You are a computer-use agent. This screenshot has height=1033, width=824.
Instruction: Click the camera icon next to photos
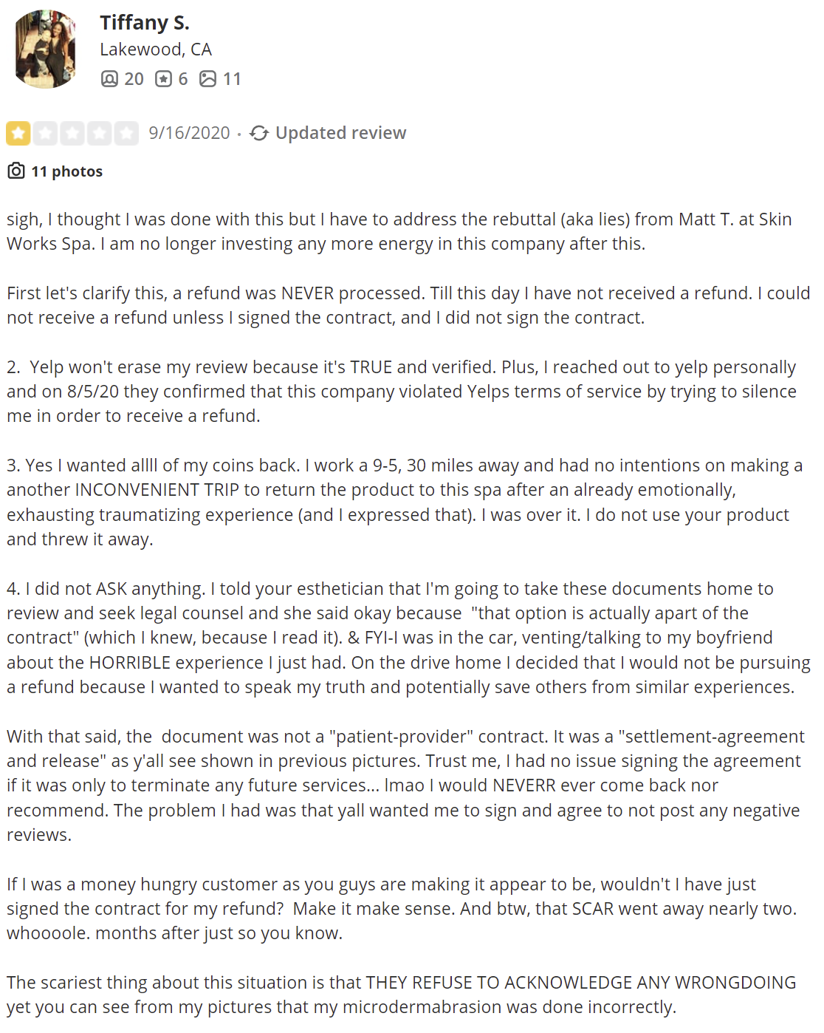coord(16,171)
